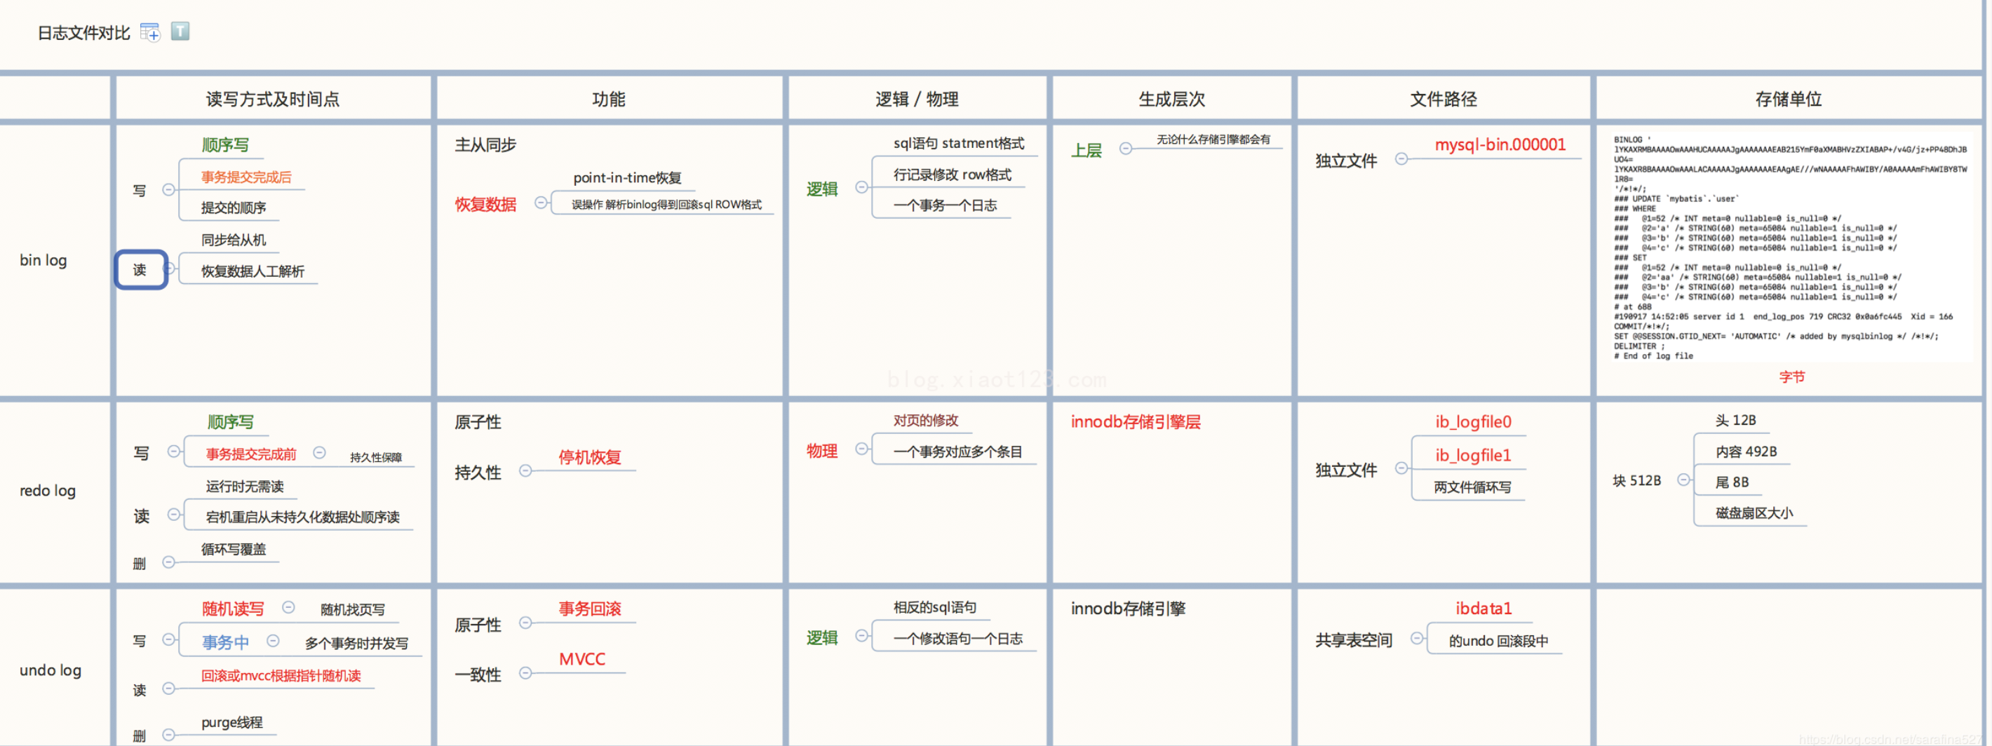Select the bin log row label
The width and height of the screenshot is (1992, 746).
point(43,261)
